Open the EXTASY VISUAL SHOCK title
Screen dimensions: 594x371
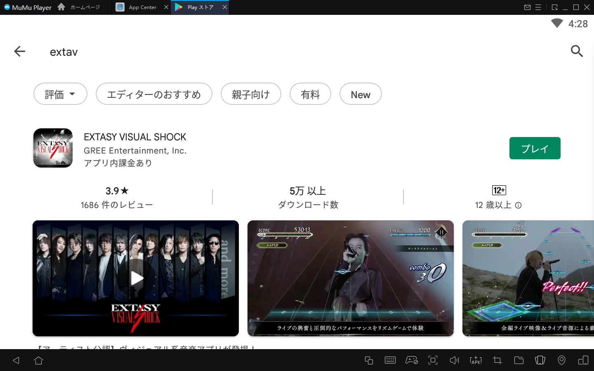tap(135, 137)
